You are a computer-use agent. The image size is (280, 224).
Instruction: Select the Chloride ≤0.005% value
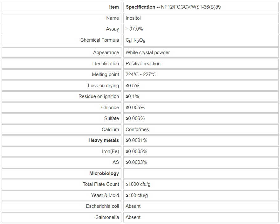click(135, 108)
